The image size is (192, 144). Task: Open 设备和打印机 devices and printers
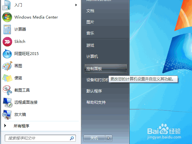pyautogui.click(x=97, y=80)
